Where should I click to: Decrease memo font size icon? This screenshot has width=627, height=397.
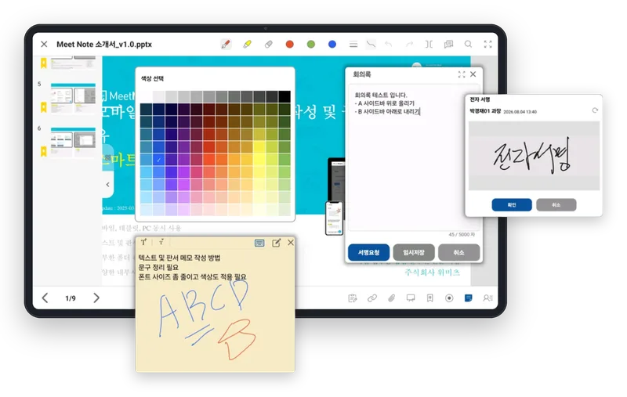pyautogui.click(x=161, y=242)
